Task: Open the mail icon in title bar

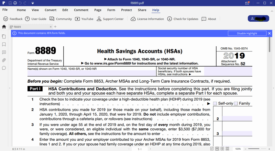Action: (x=247, y=3)
